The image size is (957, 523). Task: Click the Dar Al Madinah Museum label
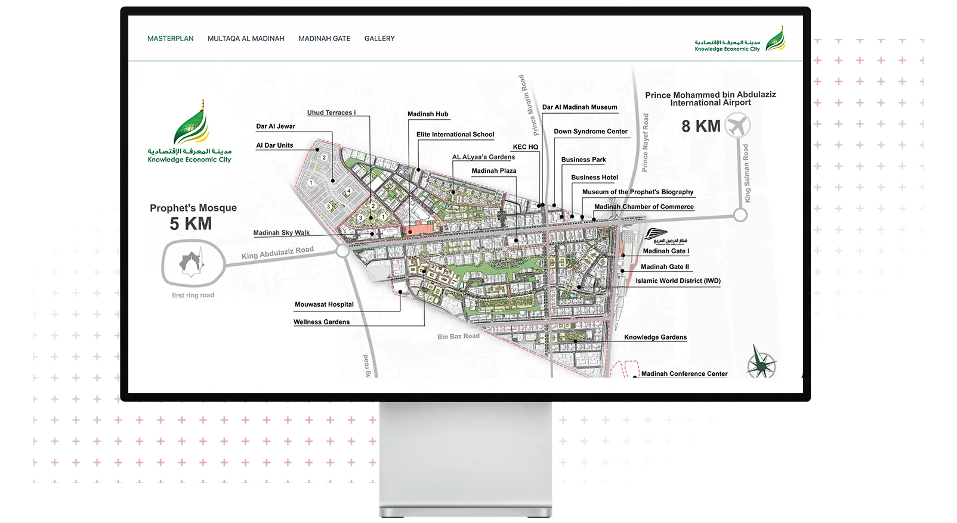click(x=579, y=107)
